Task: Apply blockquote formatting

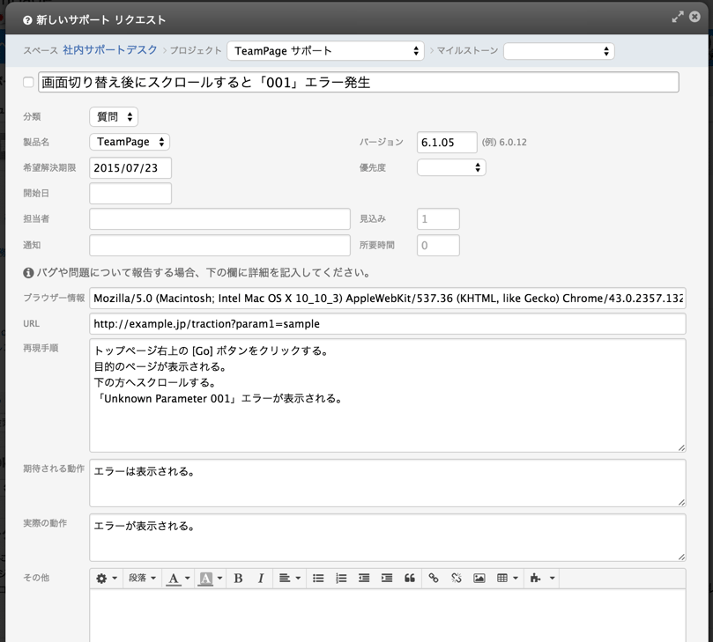Action: click(x=410, y=578)
